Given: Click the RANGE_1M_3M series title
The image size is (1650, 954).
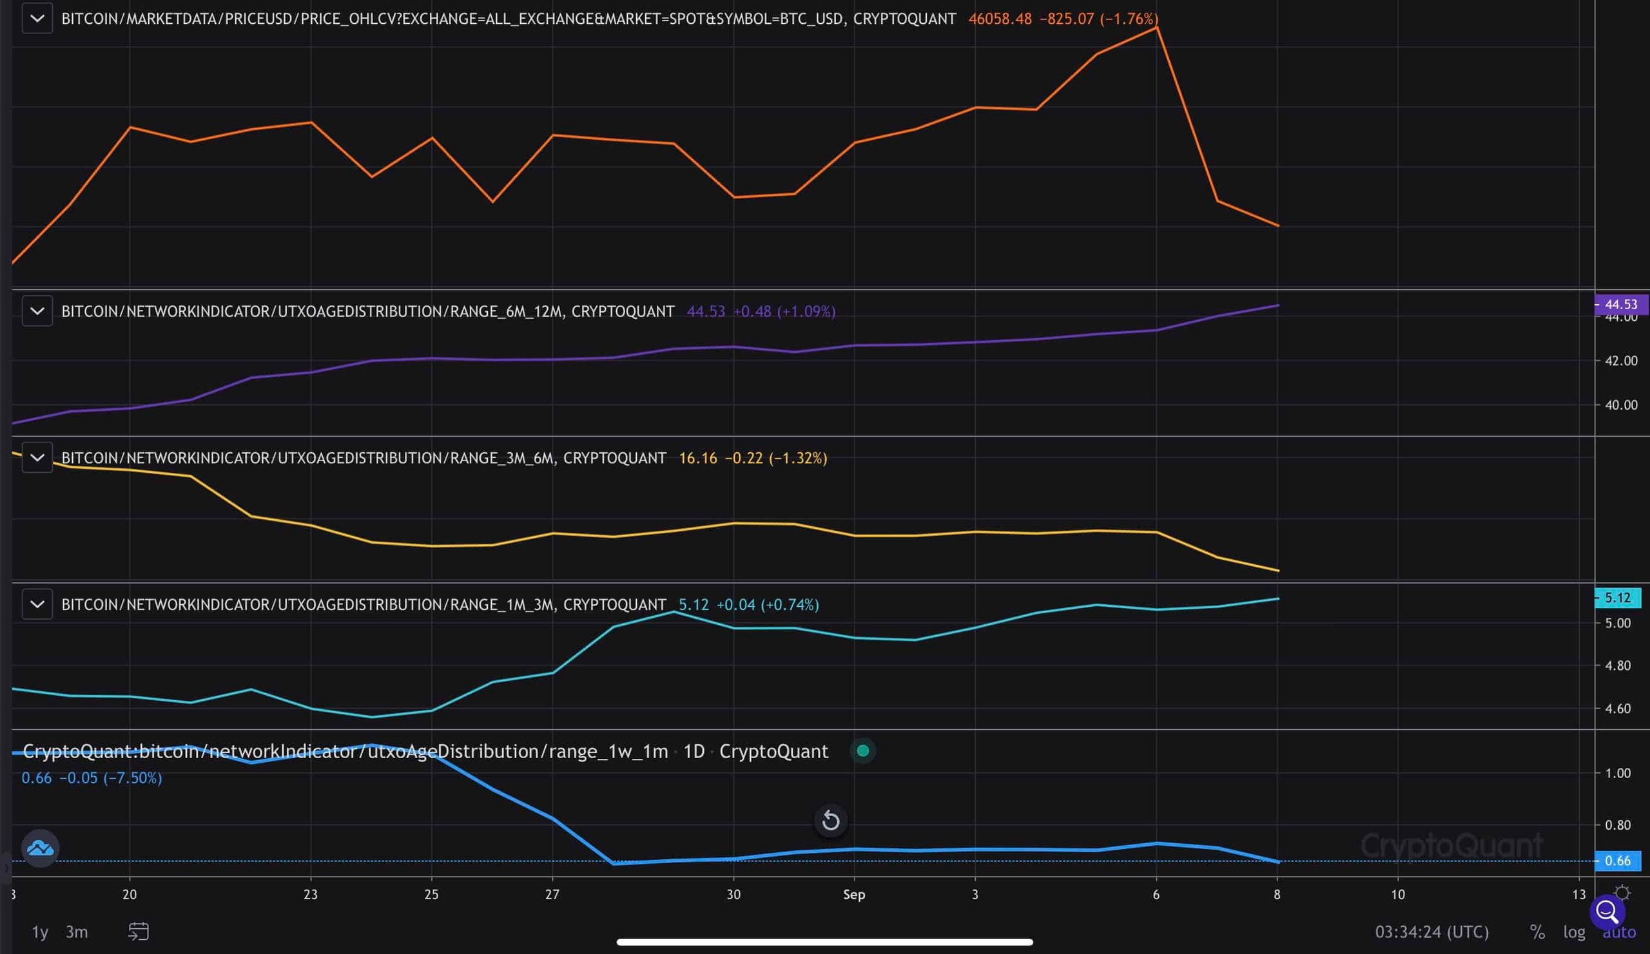Looking at the screenshot, I should tap(364, 604).
